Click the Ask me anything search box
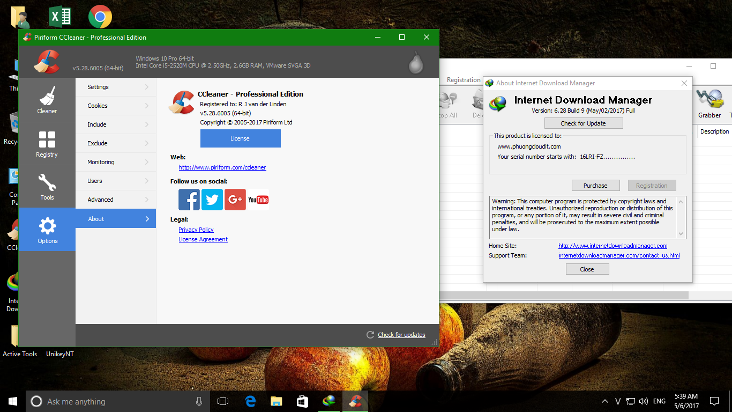 pos(117,401)
